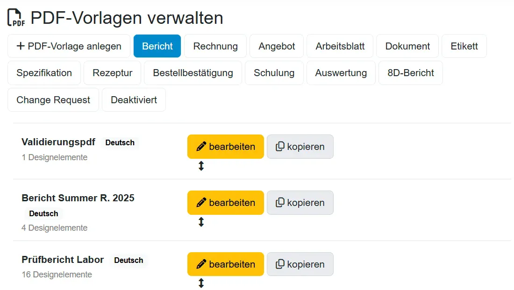
Task: Click the PDF file icon in the heading
Action: pyautogui.click(x=16, y=18)
